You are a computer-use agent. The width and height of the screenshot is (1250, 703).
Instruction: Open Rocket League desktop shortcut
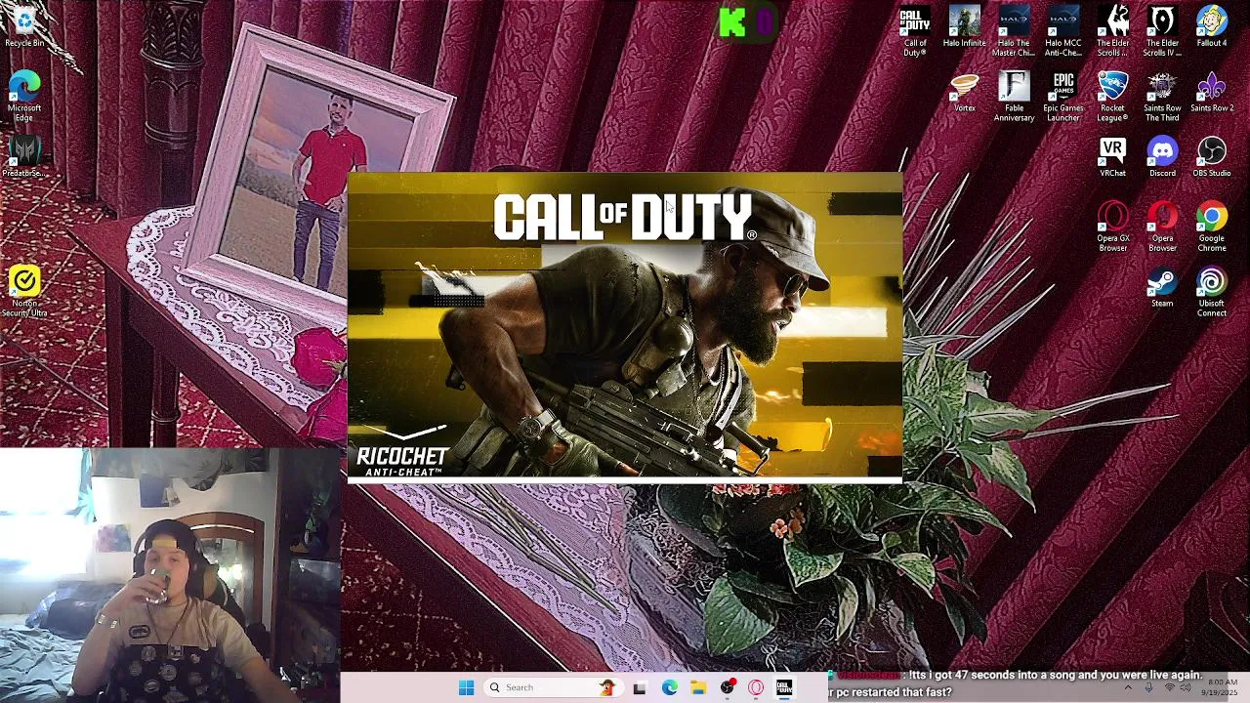point(1113,97)
